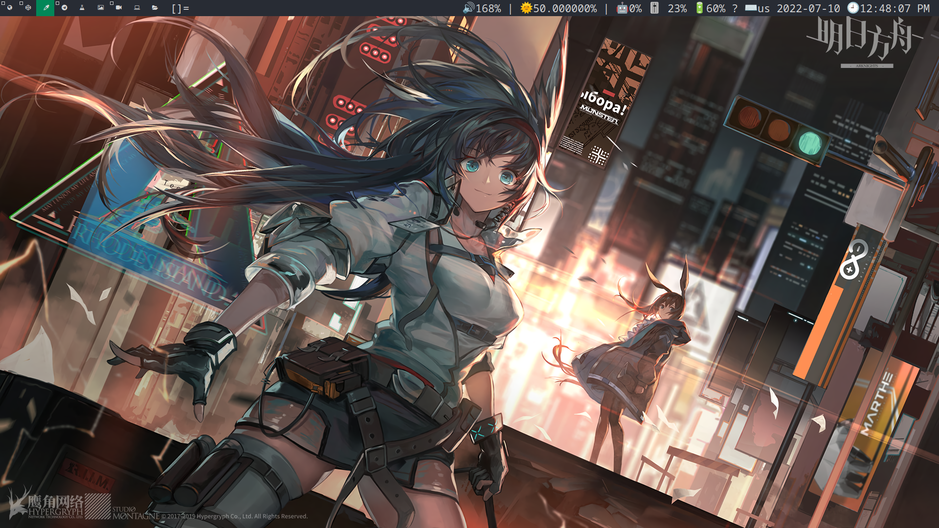Viewport: 939px width, 528px height.
Task: Open the Telegram paper-plane tag
Action: [x=64, y=8]
